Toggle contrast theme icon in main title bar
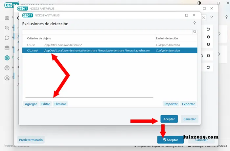The height and width of the screenshot is (151, 230). 199,3
